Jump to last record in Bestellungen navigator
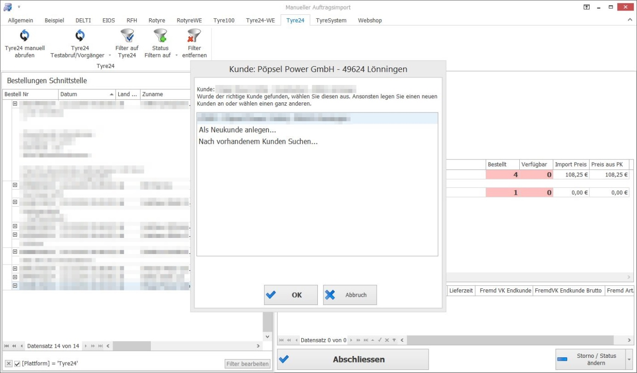Viewport: 637px width, 373px height. [x=100, y=346]
